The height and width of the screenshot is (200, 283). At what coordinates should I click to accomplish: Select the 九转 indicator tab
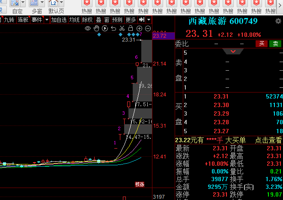(x=9, y=20)
